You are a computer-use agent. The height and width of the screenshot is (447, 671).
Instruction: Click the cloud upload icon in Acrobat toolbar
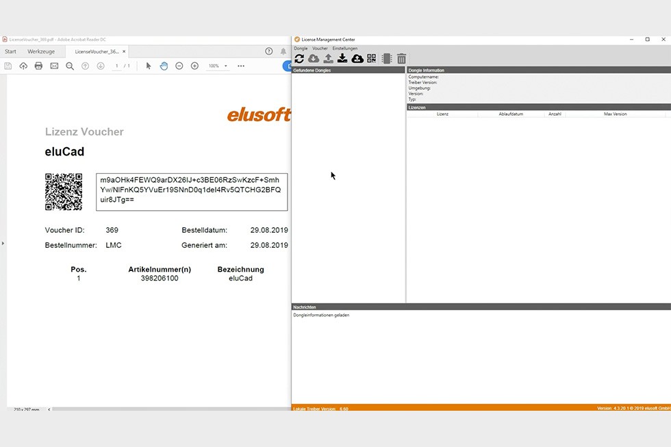[x=23, y=66]
